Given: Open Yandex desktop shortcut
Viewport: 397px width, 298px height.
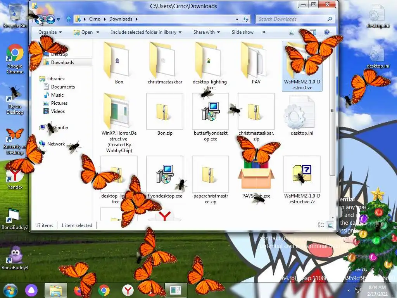Looking at the screenshot, I should pyautogui.click(x=15, y=179).
